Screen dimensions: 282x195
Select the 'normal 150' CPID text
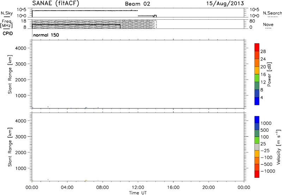(x=46, y=35)
